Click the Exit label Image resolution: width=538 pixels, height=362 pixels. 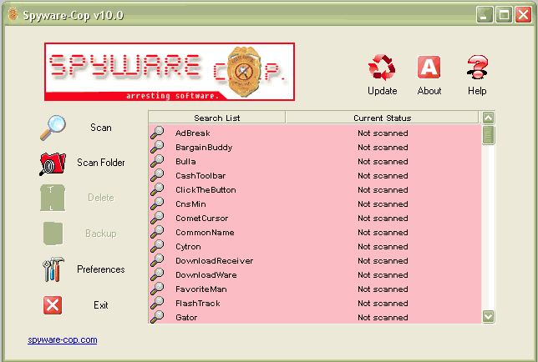coord(101,305)
